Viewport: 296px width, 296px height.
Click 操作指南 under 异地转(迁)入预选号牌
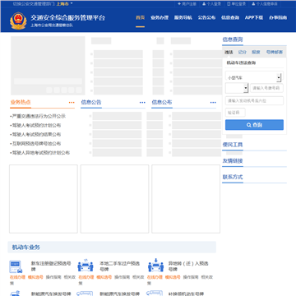[191, 277]
